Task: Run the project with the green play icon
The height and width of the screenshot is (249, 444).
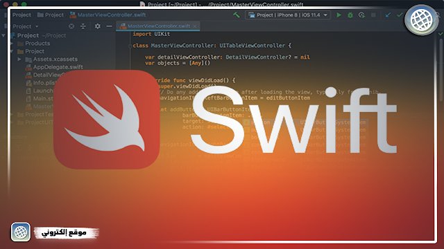Action: pos(339,15)
